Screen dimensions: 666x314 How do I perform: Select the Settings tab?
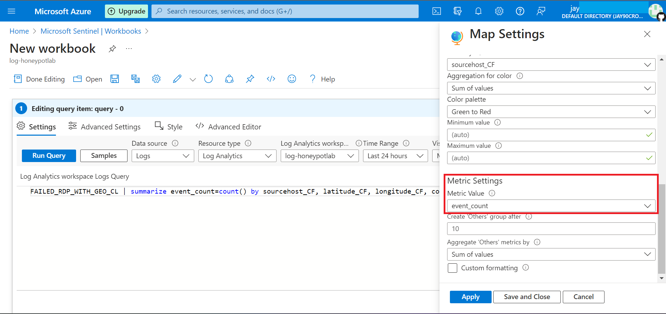pos(36,127)
